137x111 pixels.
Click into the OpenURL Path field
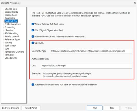(x=91, y=51)
